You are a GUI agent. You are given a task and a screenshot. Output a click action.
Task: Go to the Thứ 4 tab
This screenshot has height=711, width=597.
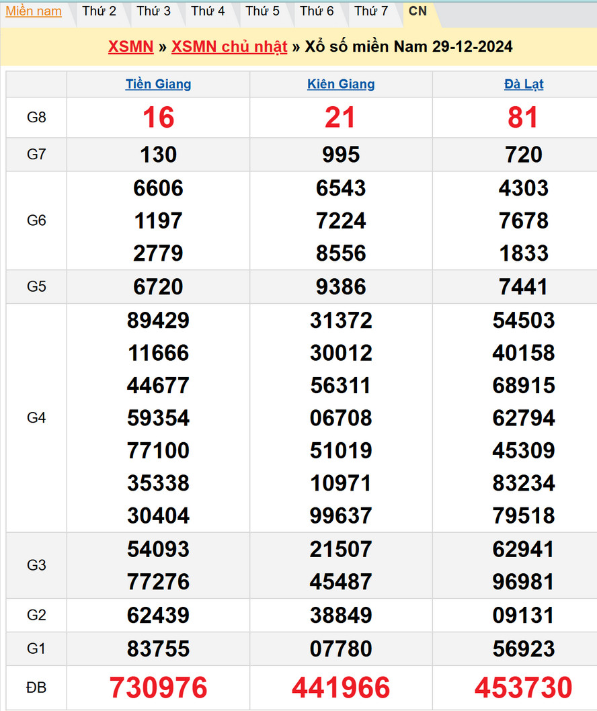click(x=208, y=11)
